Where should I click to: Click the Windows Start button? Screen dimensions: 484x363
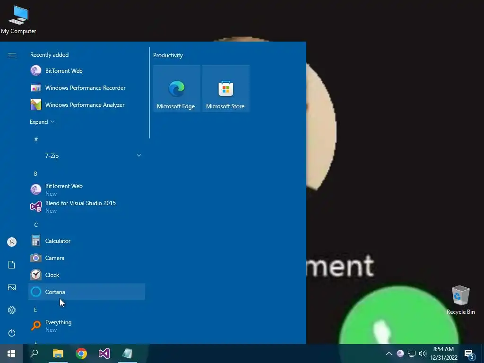pos(11,354)
